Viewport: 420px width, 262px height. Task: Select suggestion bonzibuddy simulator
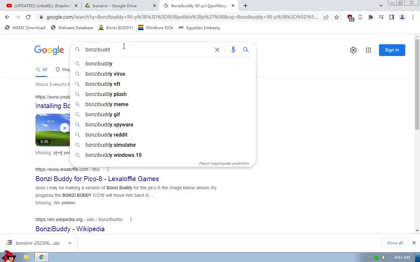pos(163,145)
